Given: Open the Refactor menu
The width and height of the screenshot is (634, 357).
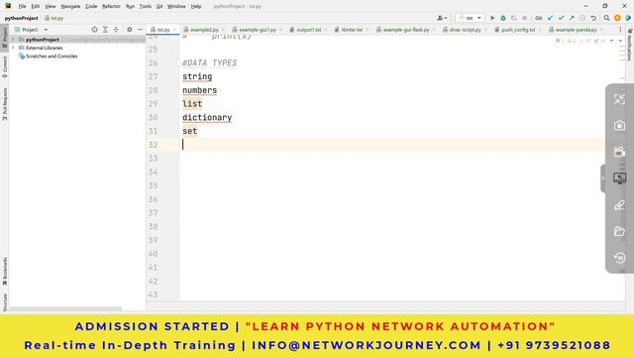Looking at the screenshot, I should tap(111, 7).
